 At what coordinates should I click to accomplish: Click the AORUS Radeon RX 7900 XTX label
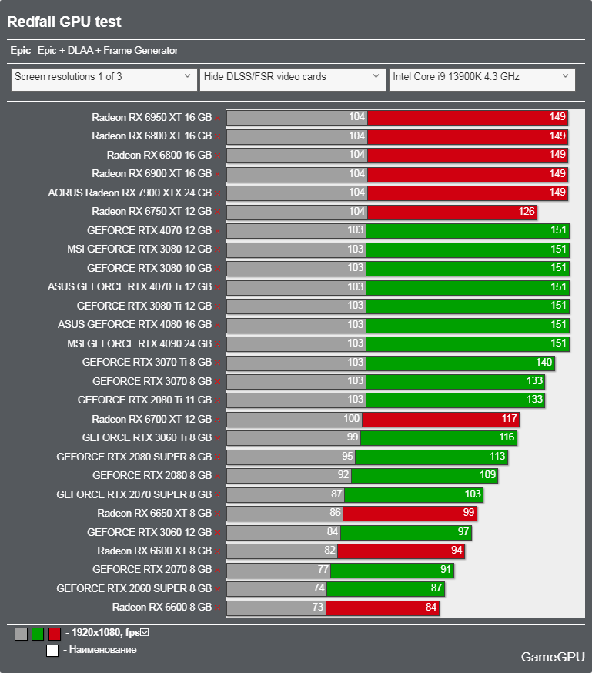[130, 193]
